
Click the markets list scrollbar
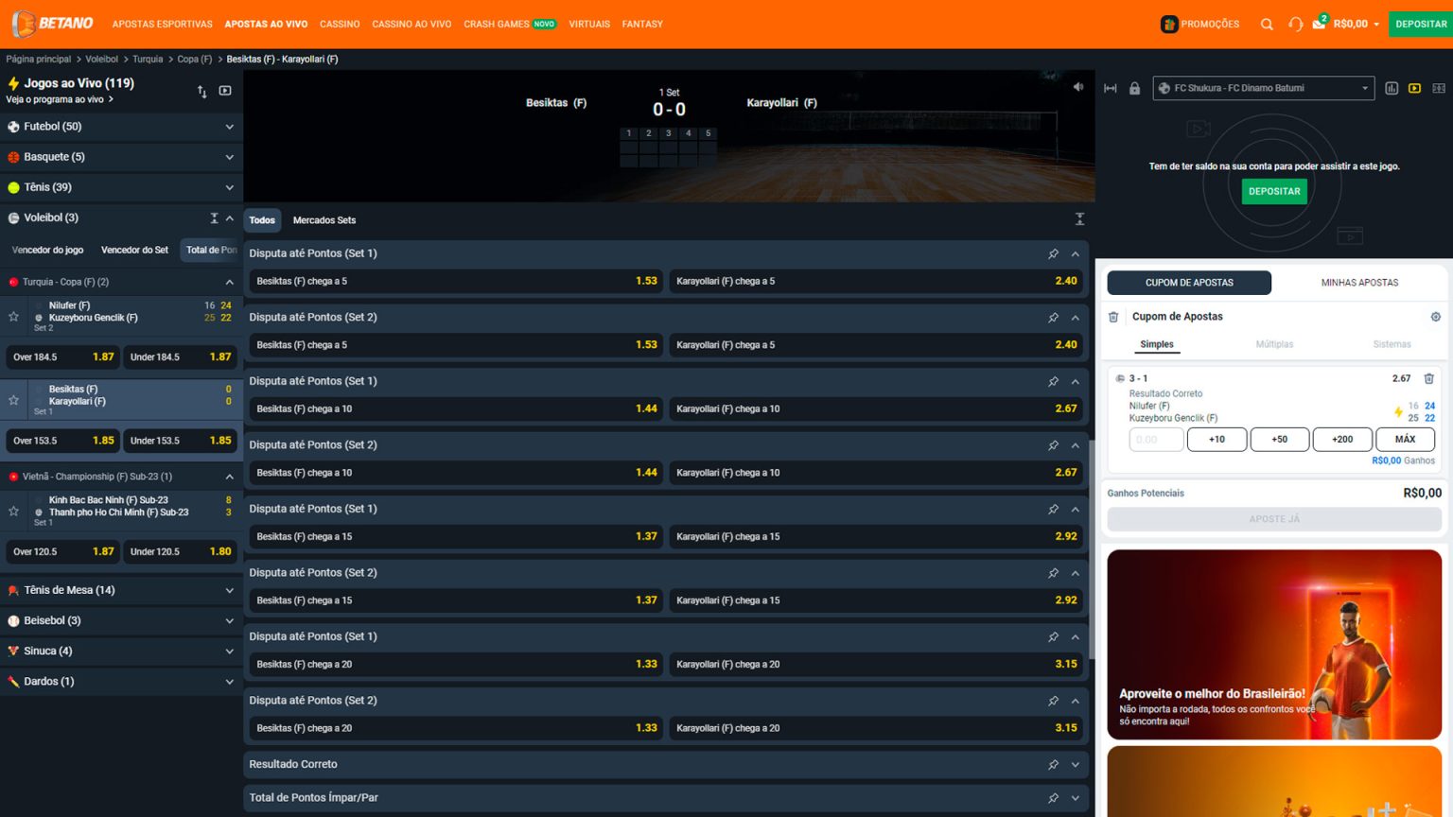click(x=1091, y=548)
